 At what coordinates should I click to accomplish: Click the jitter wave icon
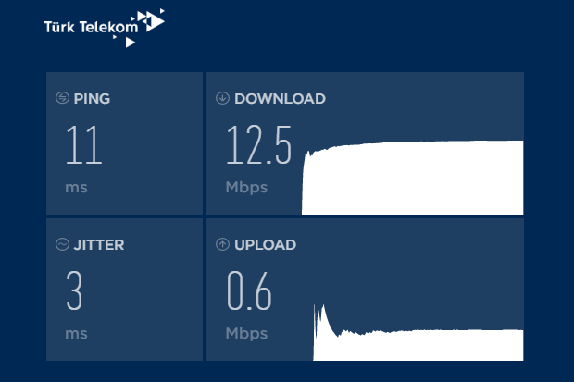62,244
